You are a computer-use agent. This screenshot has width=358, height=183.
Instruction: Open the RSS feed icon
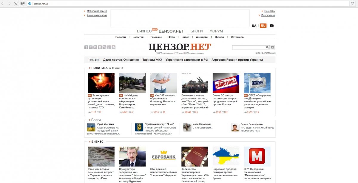click(x=114, y=47)
